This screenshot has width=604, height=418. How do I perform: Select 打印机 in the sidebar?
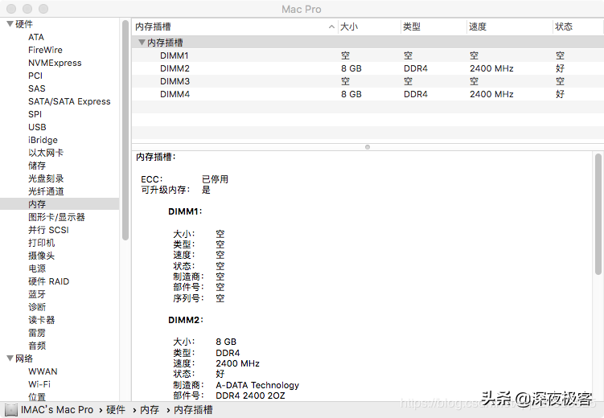pyautogui.click(x=42, y=243)
